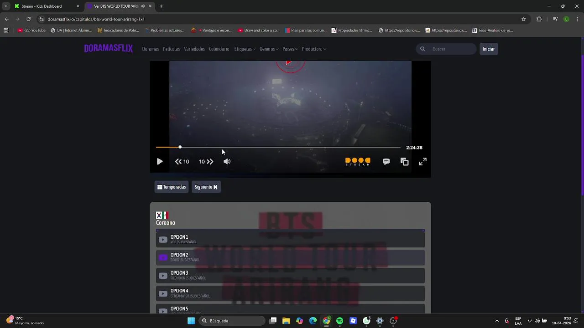Image resolution: width=584 pixels, height=328 pixels.
Task: Reload the page with the refresh icon
Action: coord(28,19)
